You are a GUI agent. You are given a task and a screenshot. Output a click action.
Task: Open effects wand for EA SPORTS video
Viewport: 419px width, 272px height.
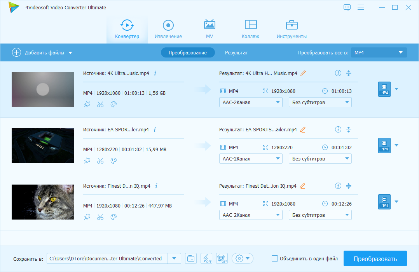(87, 161)
